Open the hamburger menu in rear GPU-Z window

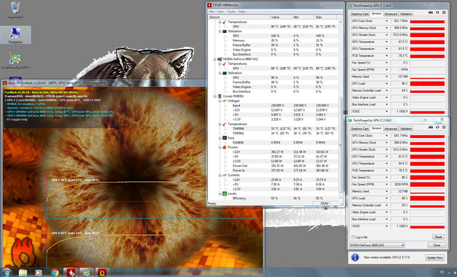444,13
